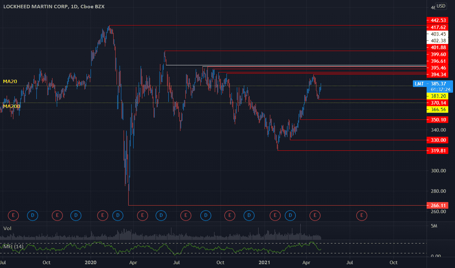
Task: Click the LMT 385.37 current price label
Action: (x=433, y=84)
